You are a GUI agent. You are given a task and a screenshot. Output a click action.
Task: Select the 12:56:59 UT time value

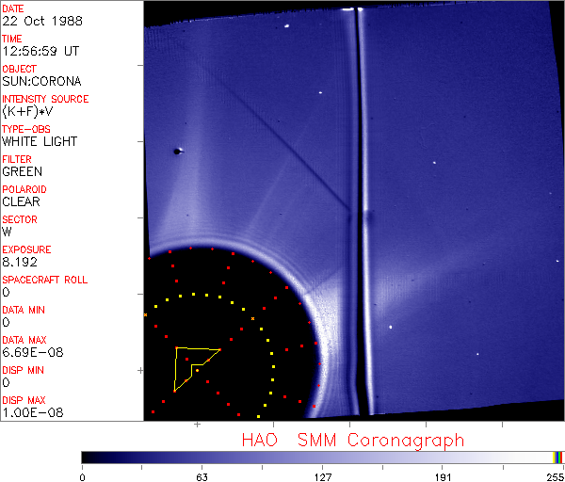(40, 51)
